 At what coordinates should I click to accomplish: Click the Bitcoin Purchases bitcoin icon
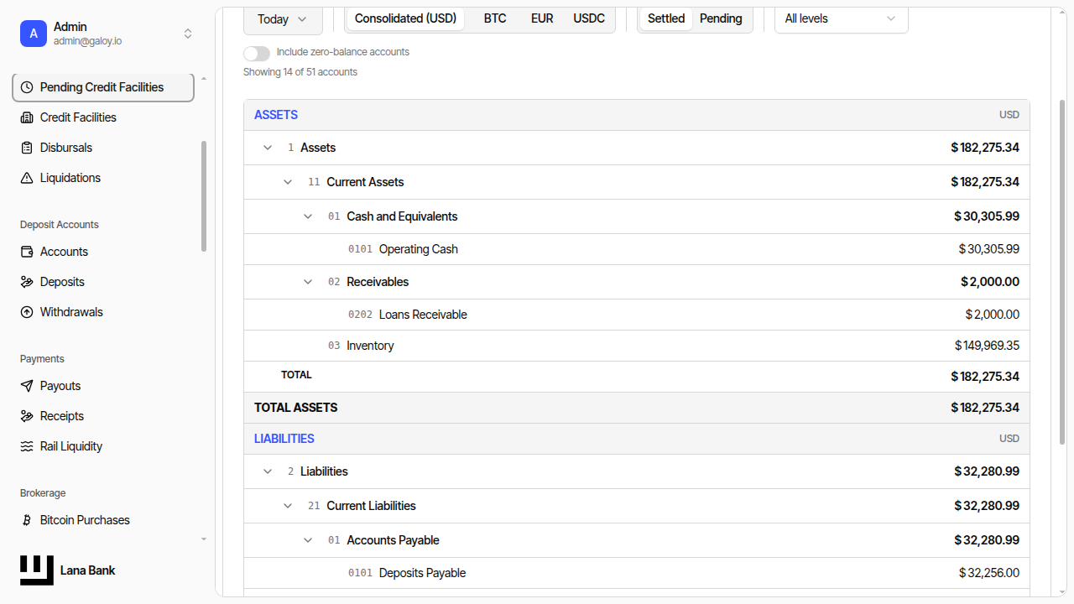pos(27,520)
